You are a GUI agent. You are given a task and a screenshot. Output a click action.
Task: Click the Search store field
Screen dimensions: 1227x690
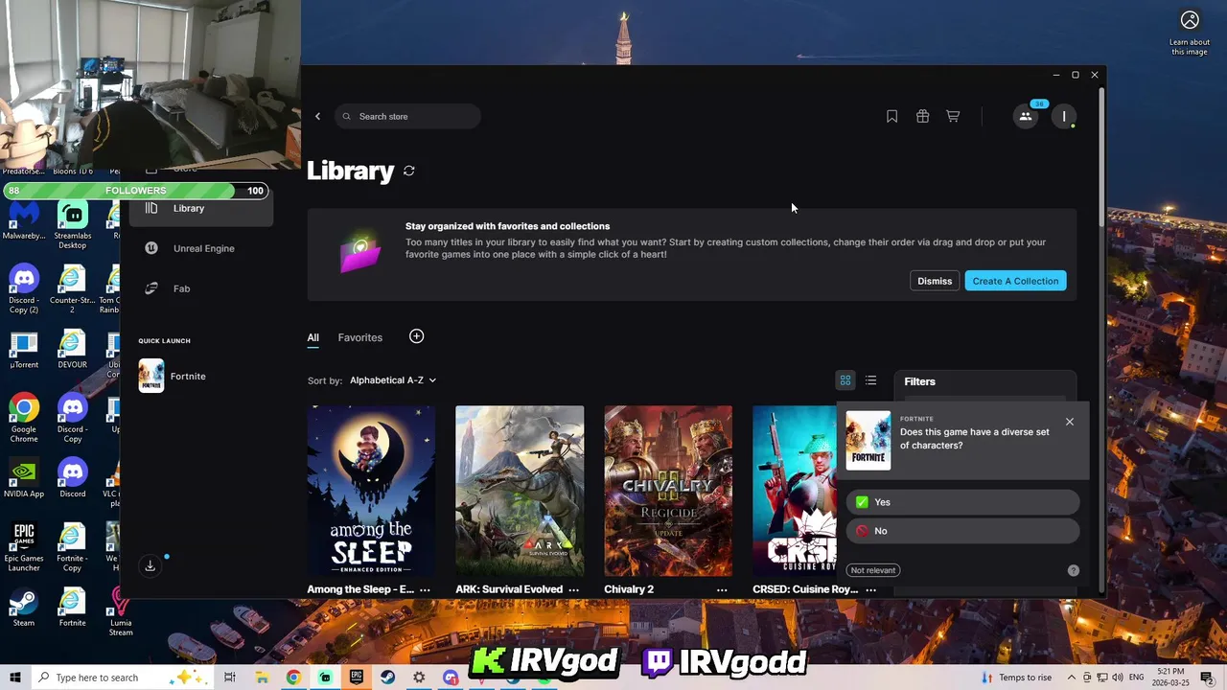[408, 116]
